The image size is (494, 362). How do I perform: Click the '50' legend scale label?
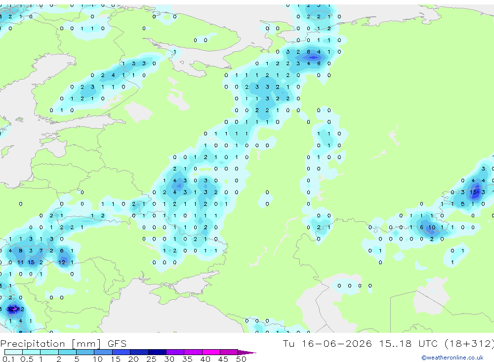241,359
